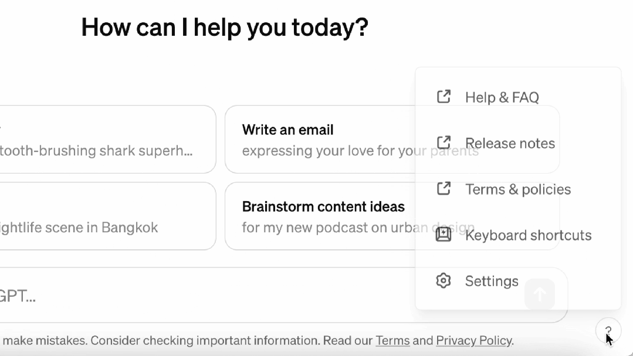The image size is (633, 356).
Task: Choose Terms & policies in the popup menu
Action: [517, 189]
